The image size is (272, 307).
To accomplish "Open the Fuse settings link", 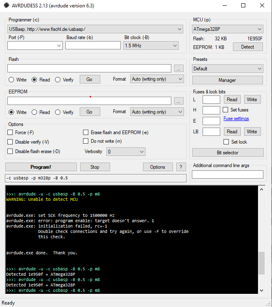I will [236, 119].
